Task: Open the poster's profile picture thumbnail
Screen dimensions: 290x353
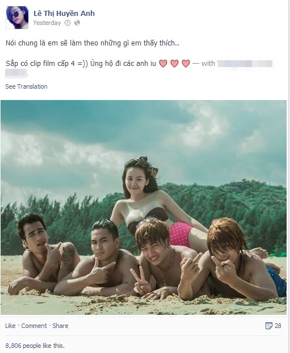Action: [17, 18]
